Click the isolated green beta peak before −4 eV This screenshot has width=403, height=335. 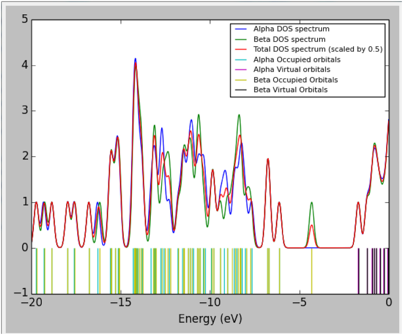click(312, 203)
